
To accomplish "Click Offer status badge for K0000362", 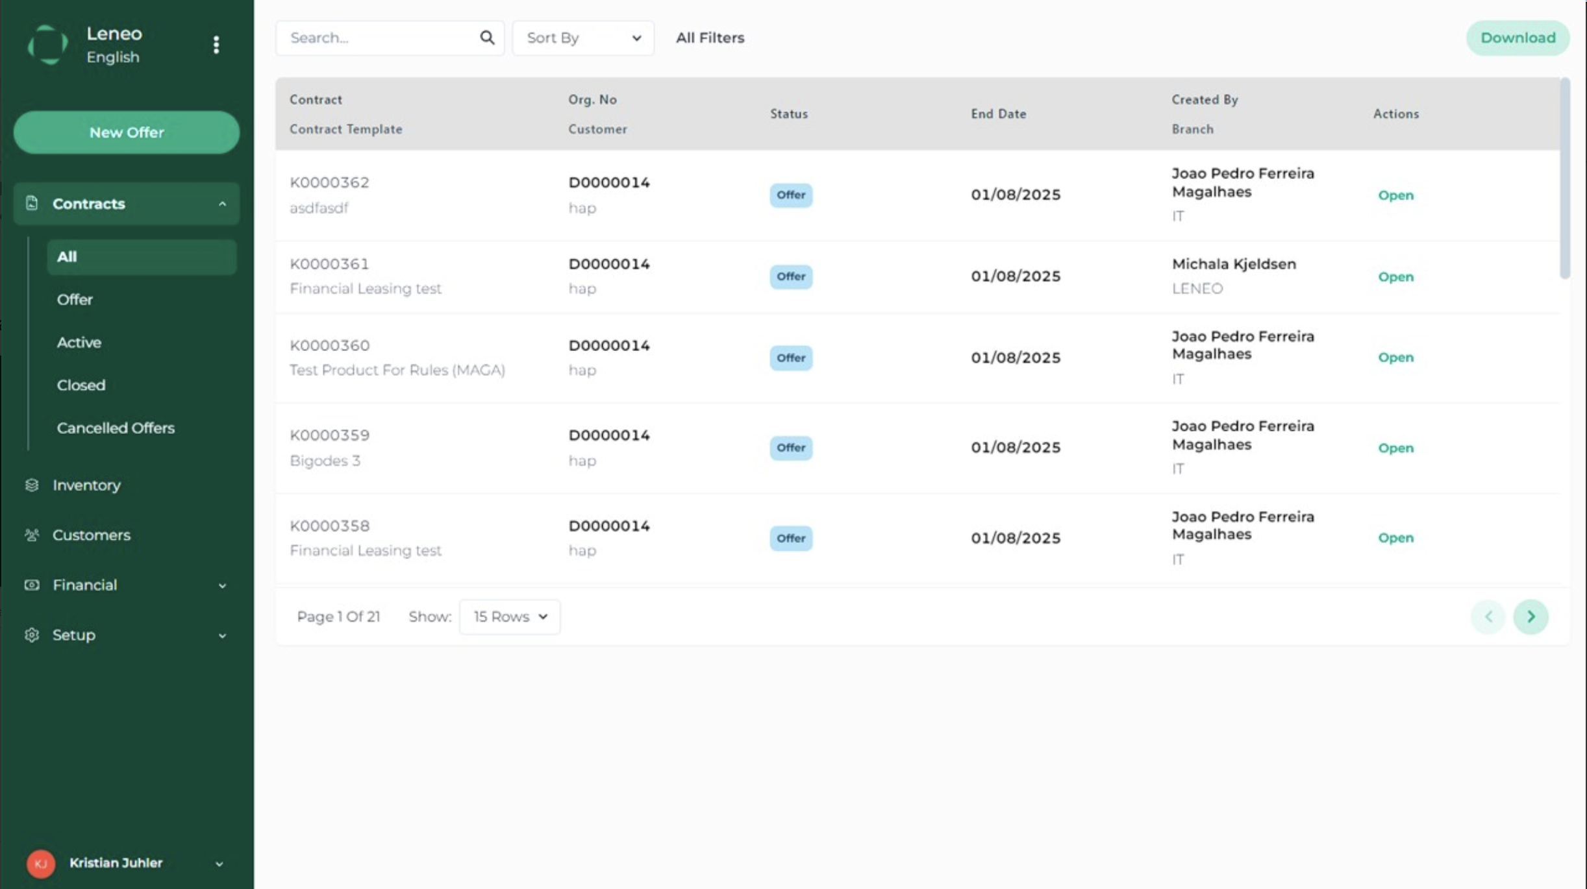I will [791, 195].
